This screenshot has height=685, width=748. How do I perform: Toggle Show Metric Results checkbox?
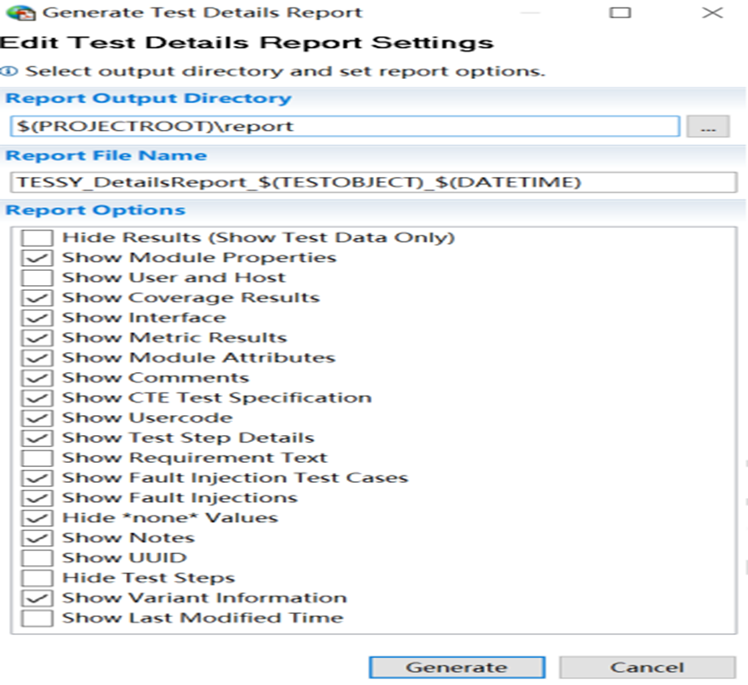(x=37, y=338)
